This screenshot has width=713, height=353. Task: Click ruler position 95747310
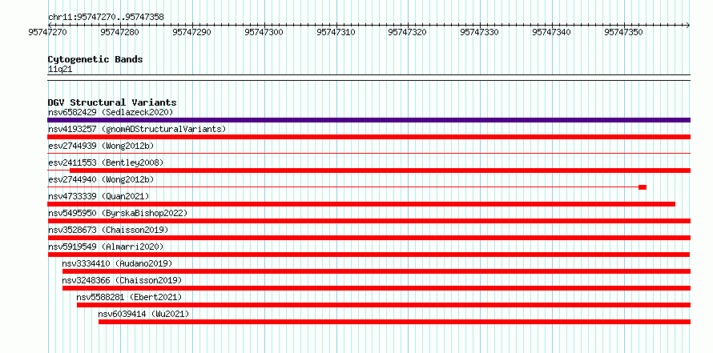pos(336,32)
